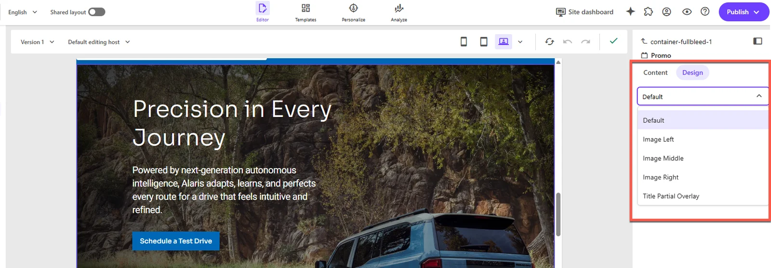771x268 pixels.
Task: Select the Title Partial Overlay variant
Action: [x=703, y=196]
